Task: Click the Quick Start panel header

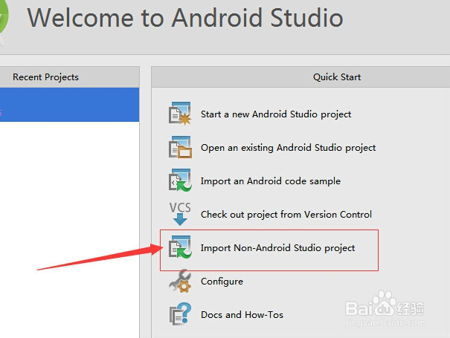Action: tap(300, 77)
